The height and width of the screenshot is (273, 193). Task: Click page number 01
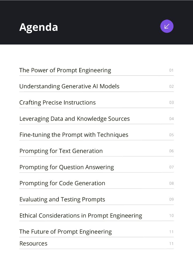tap(171, 70)
